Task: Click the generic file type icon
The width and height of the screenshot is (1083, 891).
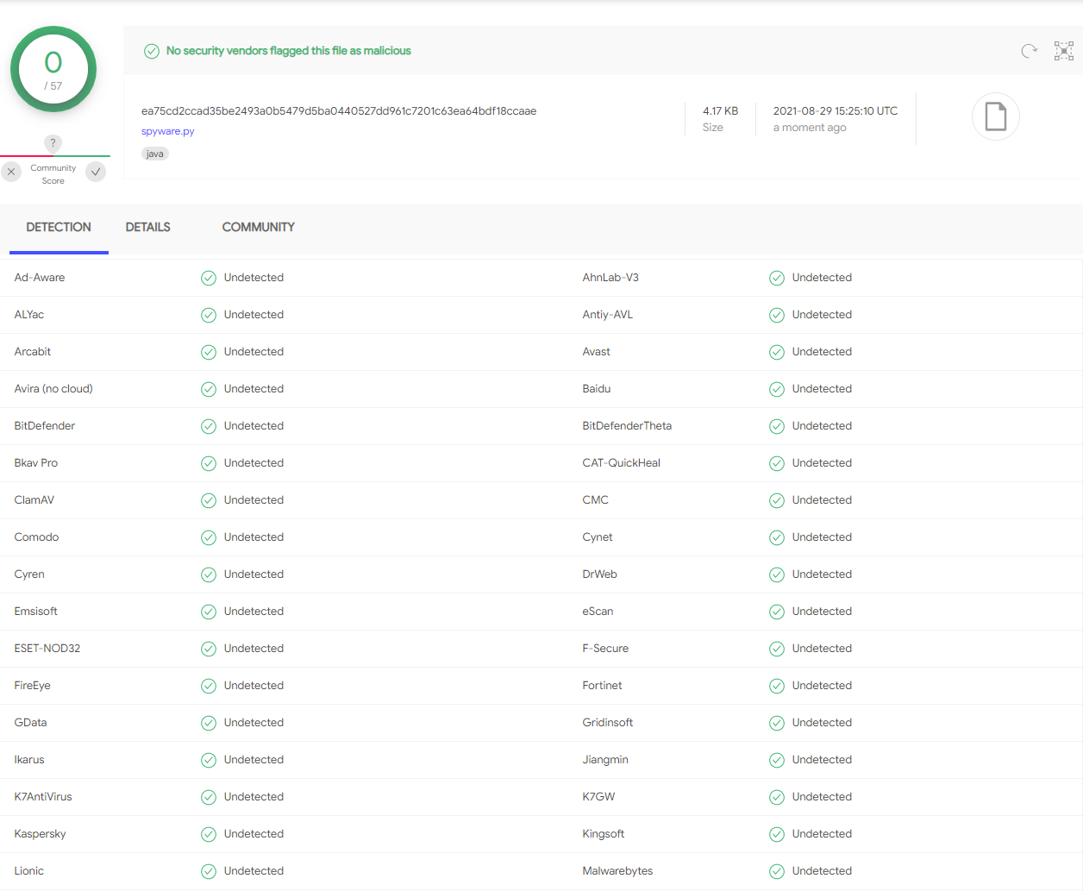Action: point(996,116)
